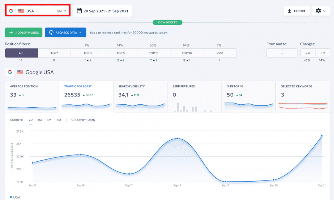Click the 43% changes percentage
Screen dimensions: 334x200
307,60
